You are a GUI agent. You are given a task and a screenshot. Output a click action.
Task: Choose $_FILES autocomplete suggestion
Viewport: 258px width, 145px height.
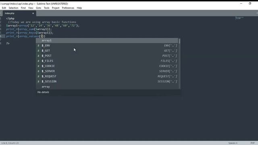[107, 61]
